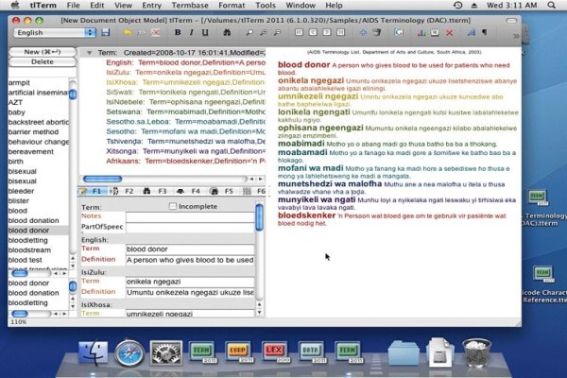
Task: Click the IsiZulu Term field 'onikela ngegazi'
Action: click(x=190, y=282)
